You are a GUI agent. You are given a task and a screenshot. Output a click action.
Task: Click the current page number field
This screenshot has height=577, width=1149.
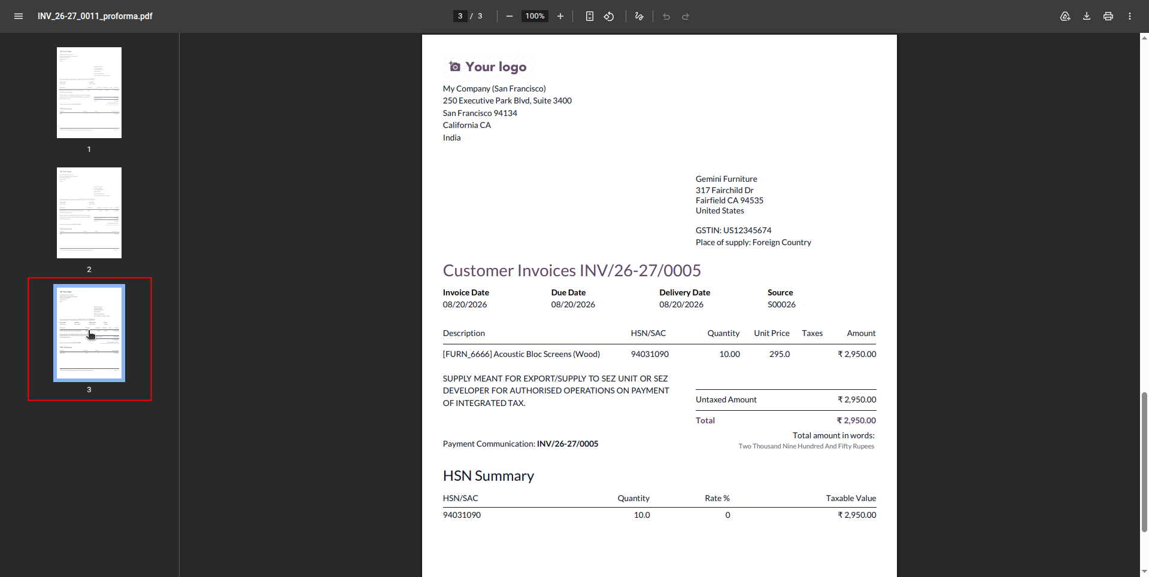[460, 16]
